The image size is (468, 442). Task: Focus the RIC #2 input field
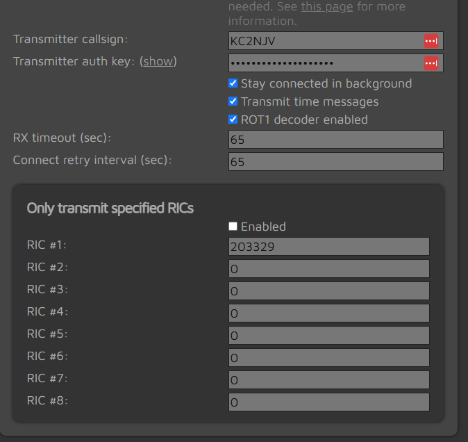point(328,269)
